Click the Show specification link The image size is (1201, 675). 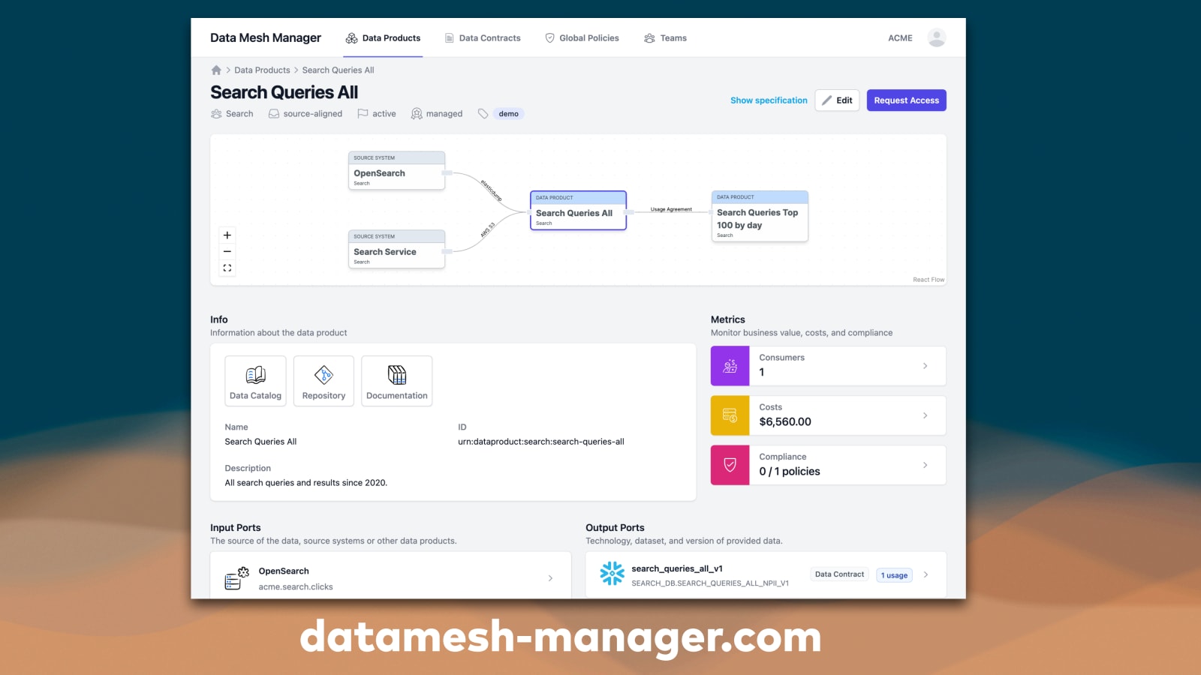coord(769,100)
